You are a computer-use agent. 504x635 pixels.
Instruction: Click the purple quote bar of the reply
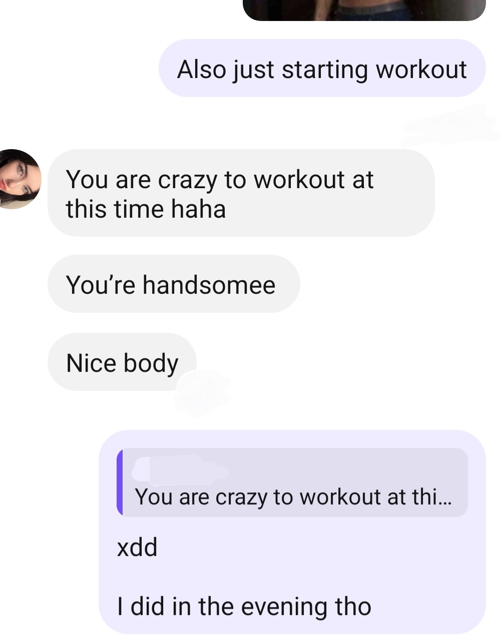(120, 482)
